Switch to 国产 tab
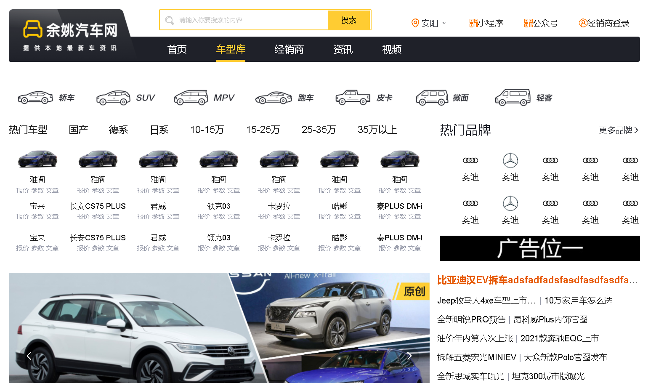672x383 pixels. click(78, 130)
